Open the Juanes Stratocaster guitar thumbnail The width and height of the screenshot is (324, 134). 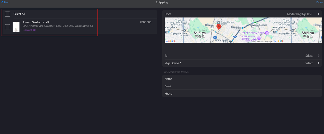coord(16,27)
